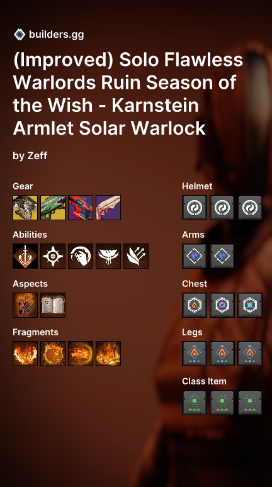Select the arrows movement ability icon
The image size is (272, 487).
pyautogui.click(x=136, y=256)
